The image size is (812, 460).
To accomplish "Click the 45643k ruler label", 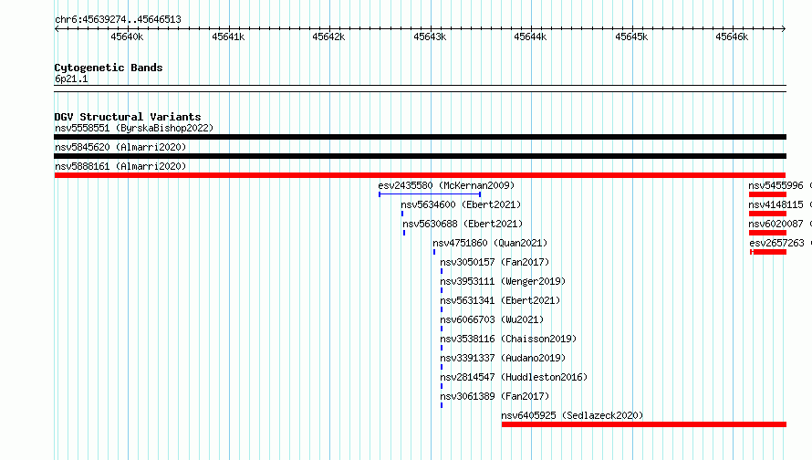I will point(430,37).
